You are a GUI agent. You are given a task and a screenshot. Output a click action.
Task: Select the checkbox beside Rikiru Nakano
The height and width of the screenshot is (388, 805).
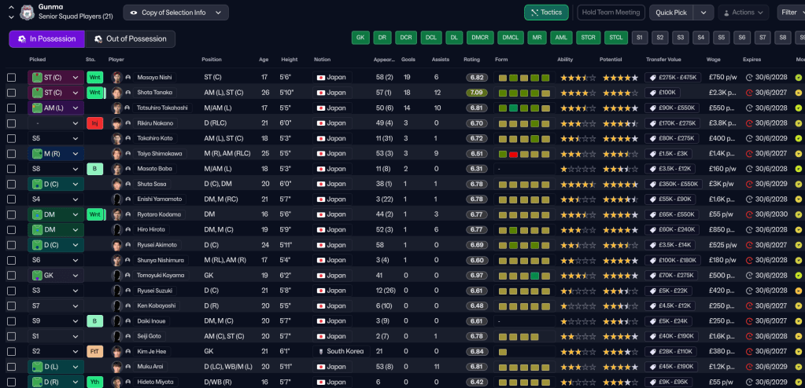[x=11, y=123]
